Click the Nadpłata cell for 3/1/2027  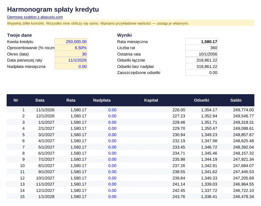point(112,135)
